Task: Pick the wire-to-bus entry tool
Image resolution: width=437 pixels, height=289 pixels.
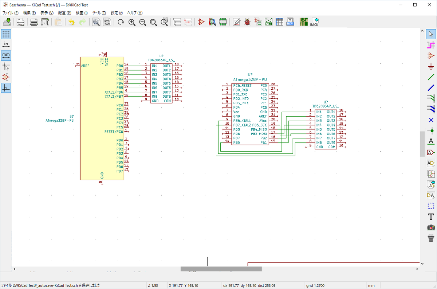Action: click(431, 98)
